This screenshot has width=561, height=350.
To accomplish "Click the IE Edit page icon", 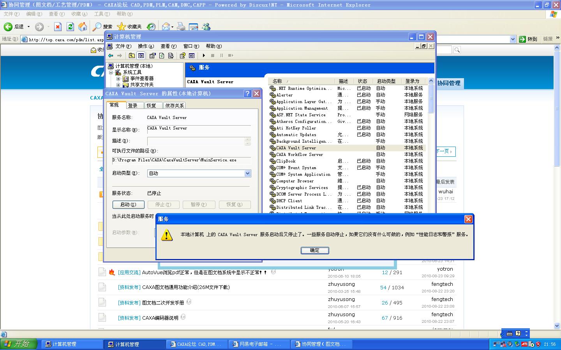I will 193,26.
